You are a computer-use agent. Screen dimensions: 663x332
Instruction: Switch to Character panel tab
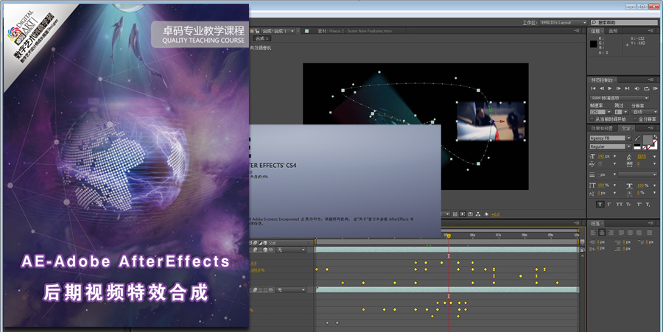pyautogui.click(x=625, y=128)
